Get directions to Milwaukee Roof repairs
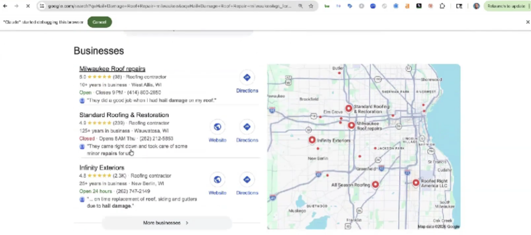 [x=247, y=82]
